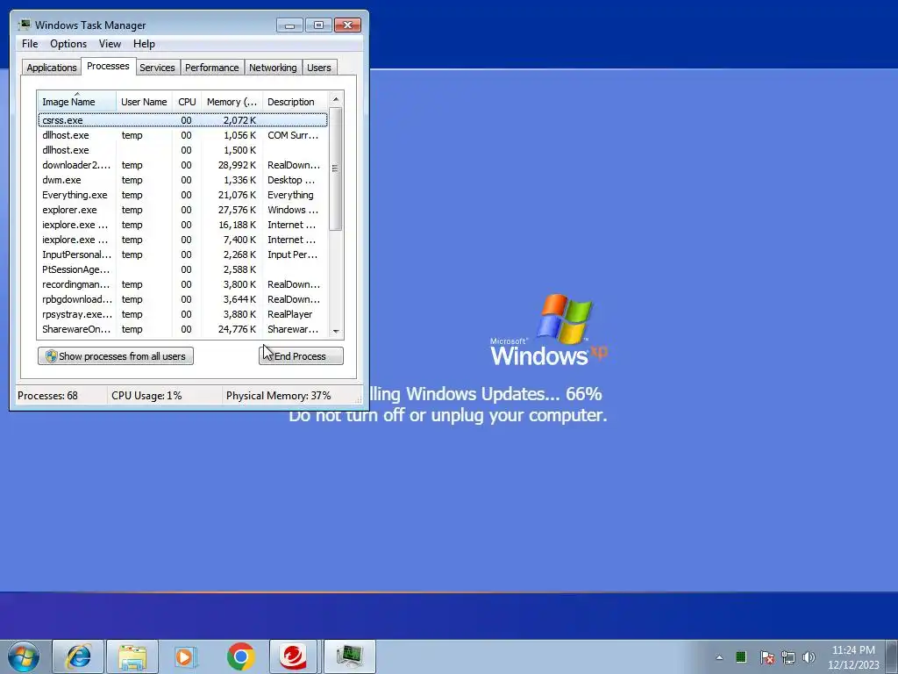
Task: Switch to the Users tab
Action: click(319, 68)
